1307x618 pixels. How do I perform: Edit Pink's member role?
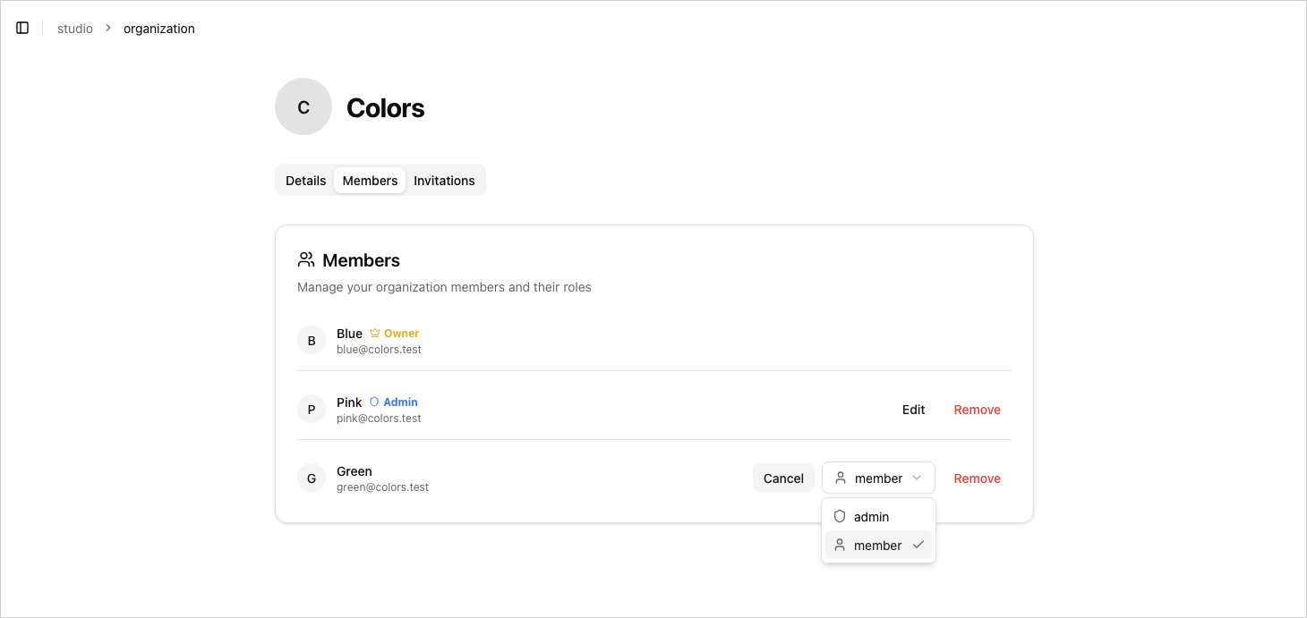(x=913, y=410)
